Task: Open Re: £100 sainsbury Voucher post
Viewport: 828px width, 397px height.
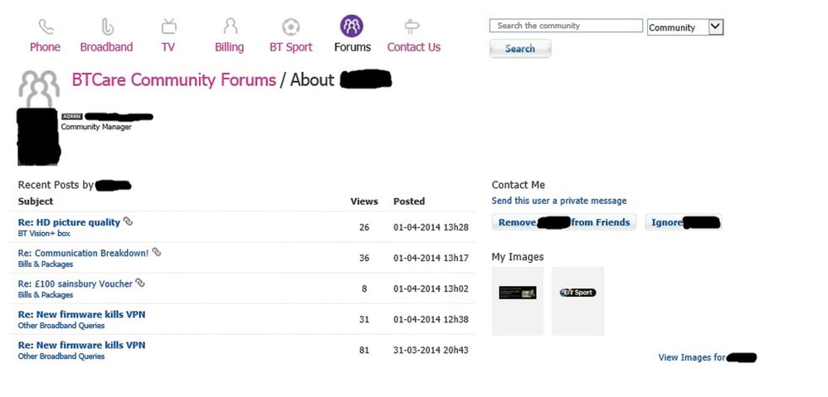Action: (x=75, y=283)
